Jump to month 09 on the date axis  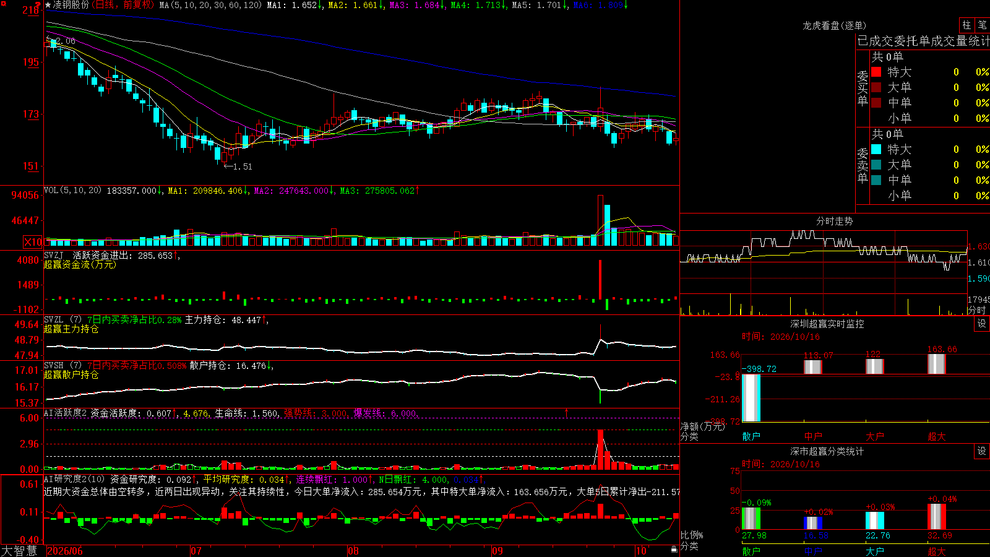(x=497, y=551)
